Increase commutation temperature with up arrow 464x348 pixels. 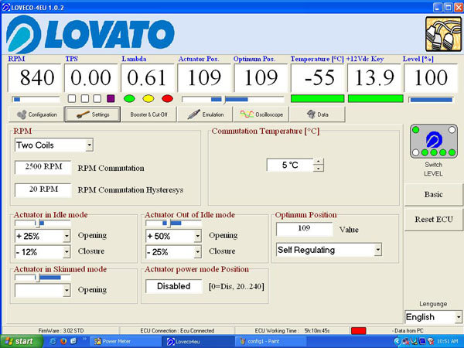click(319, 162)
